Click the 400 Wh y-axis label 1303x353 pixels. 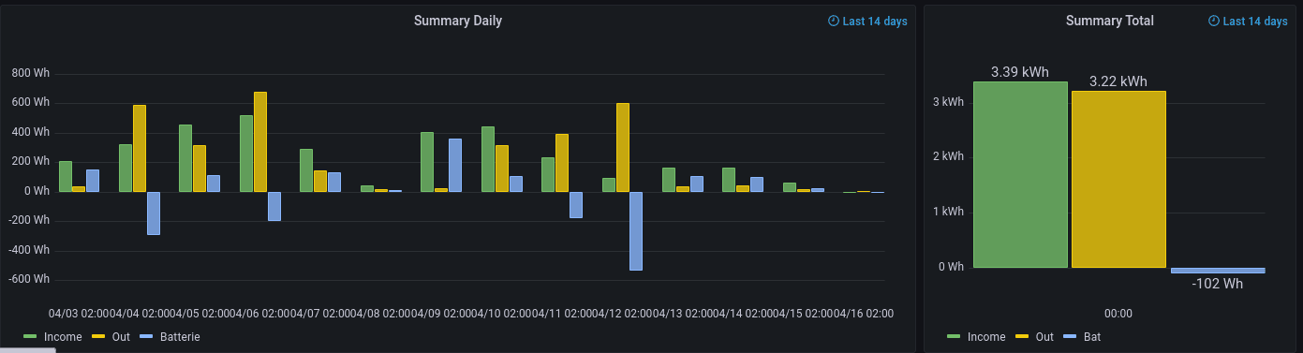tap(31, 132)
